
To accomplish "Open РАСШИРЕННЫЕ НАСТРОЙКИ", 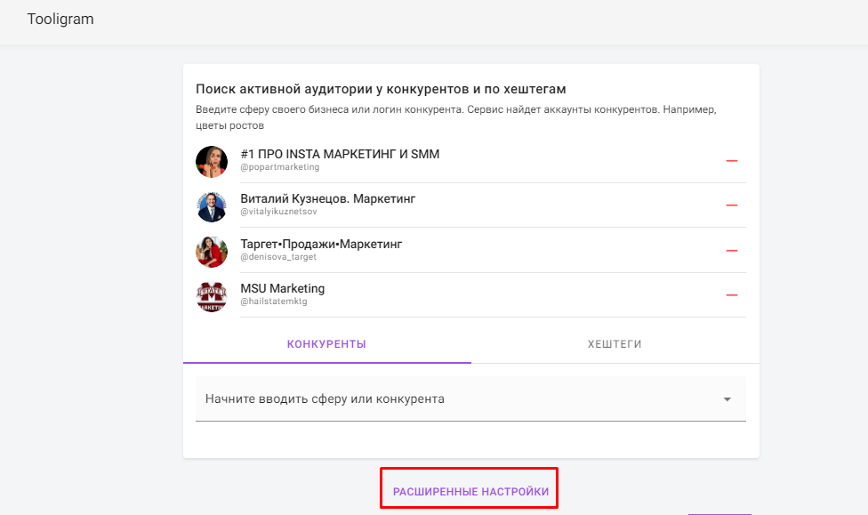I will 470,491.
